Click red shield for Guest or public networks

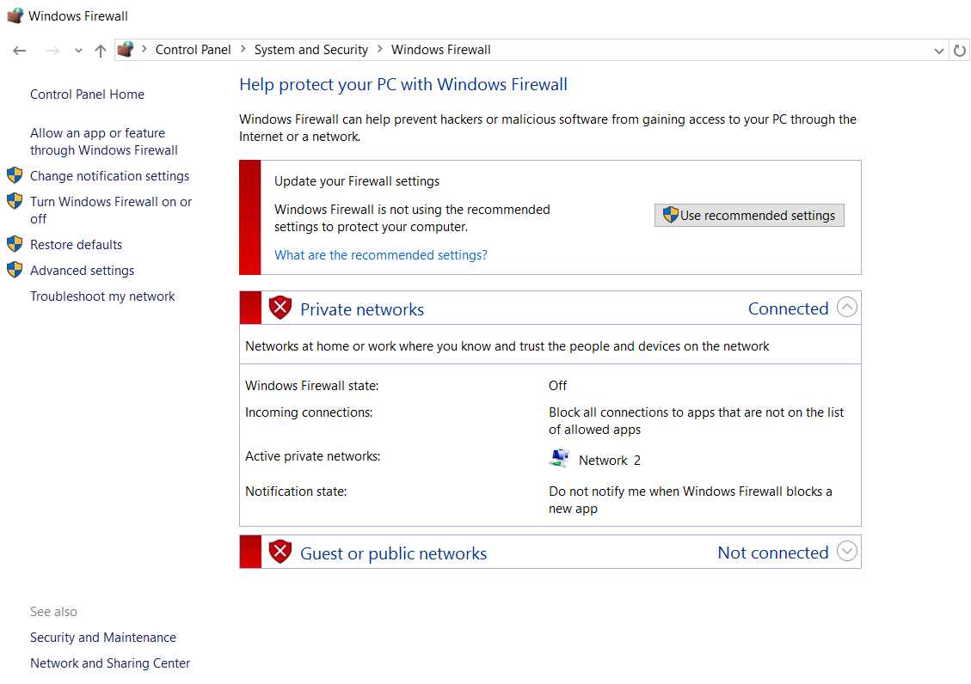280,552
